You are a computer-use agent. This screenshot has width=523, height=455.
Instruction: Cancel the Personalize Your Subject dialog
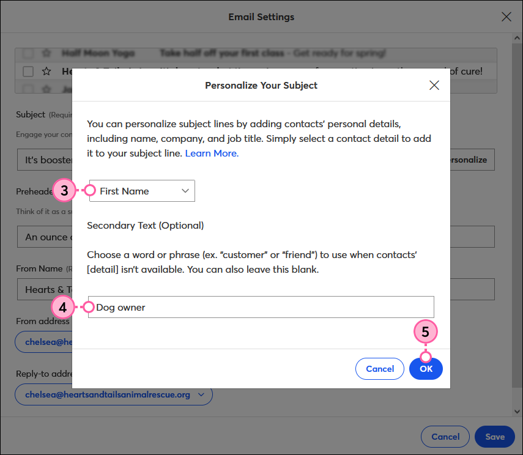[x=379, y=369]
